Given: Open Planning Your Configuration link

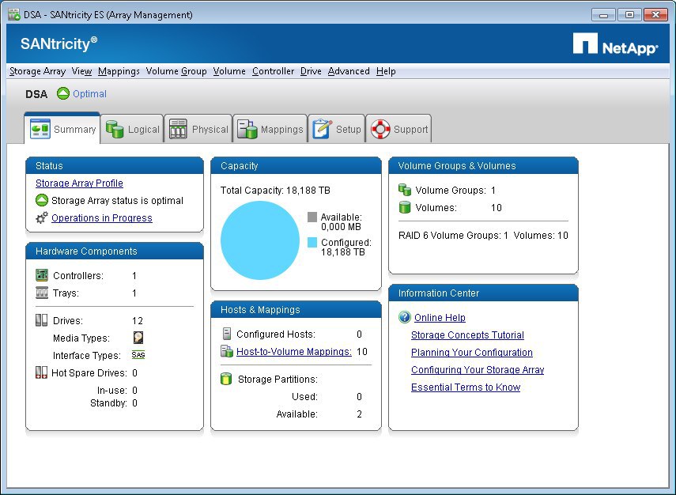Looking at the screenshot, I should (x=472, y=353).
